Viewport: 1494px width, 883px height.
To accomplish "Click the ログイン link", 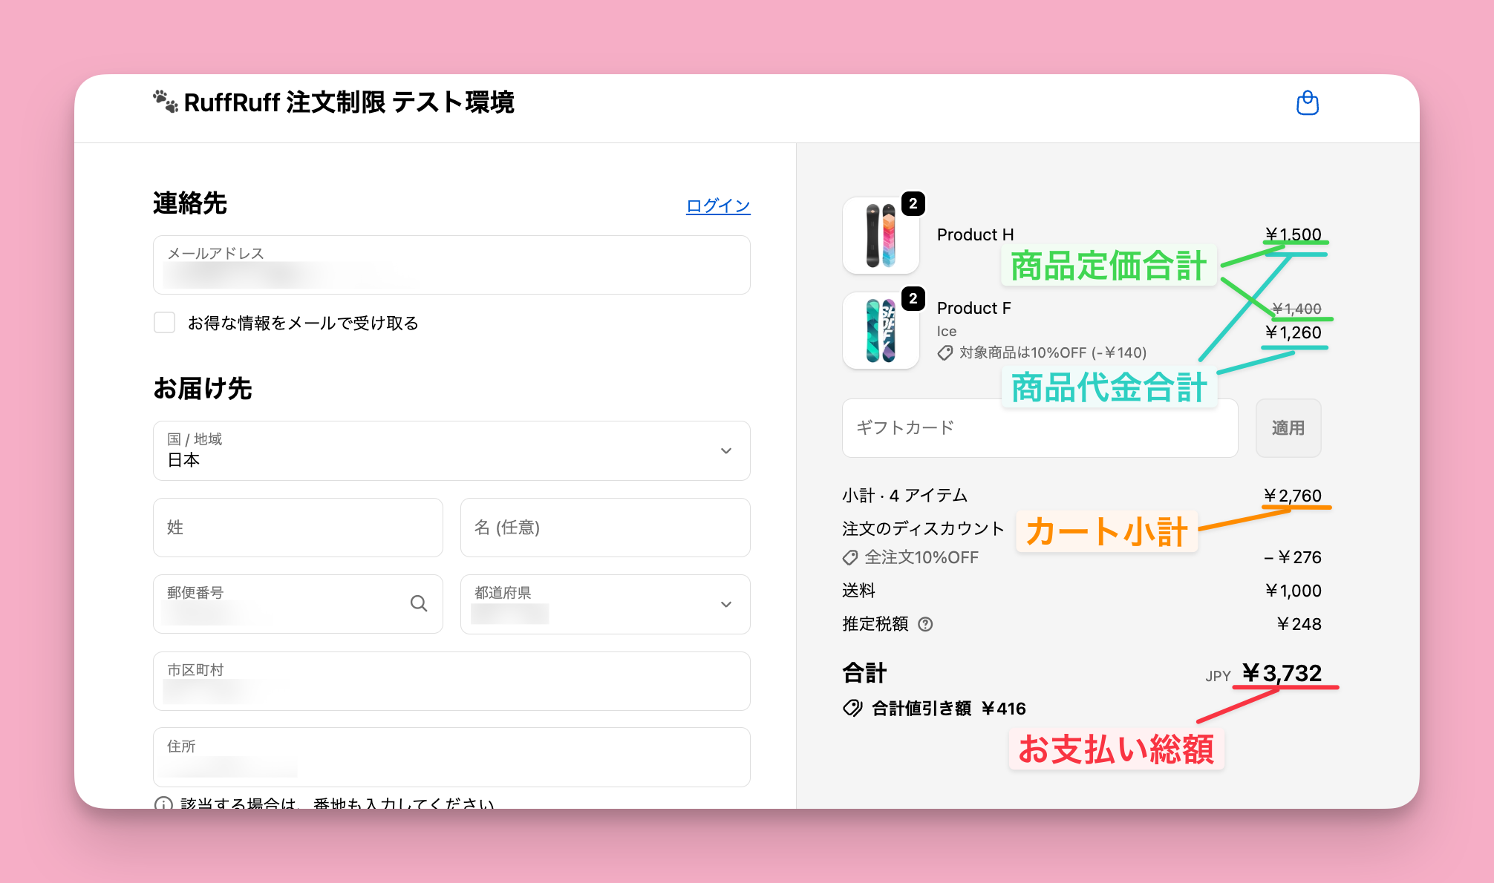I will (x=717, y=206).
